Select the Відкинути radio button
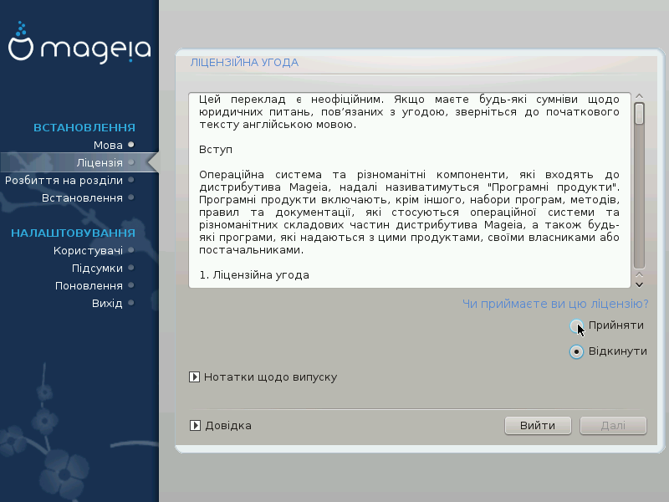Viewport: 669px width, 502px height. [576, 351]
